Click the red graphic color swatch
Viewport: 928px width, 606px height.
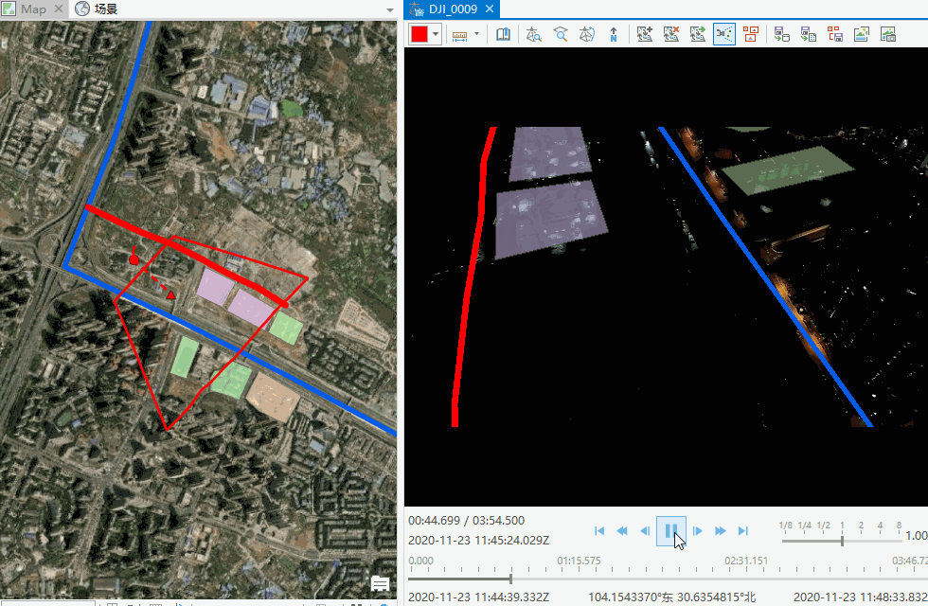tap(419, 34)
